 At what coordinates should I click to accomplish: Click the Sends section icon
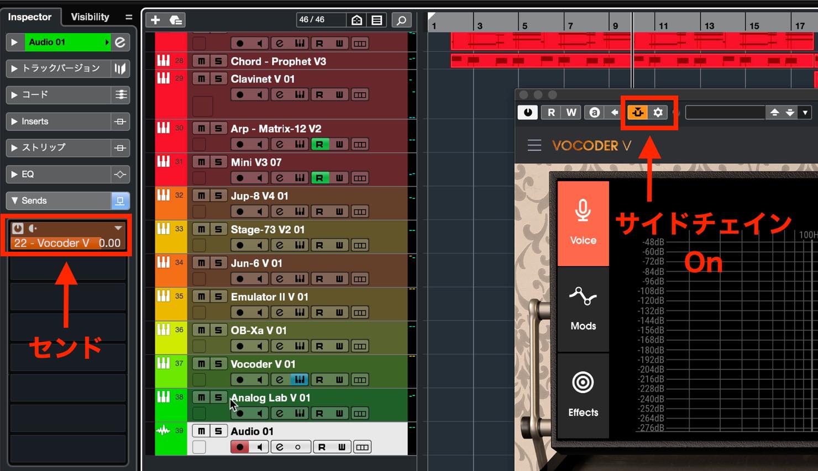120,201
